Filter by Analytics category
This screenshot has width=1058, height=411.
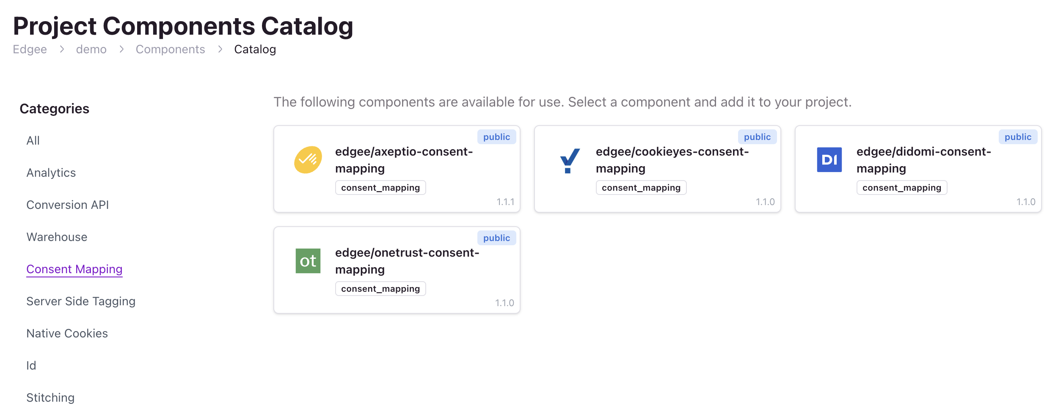(x=51, y=173)
